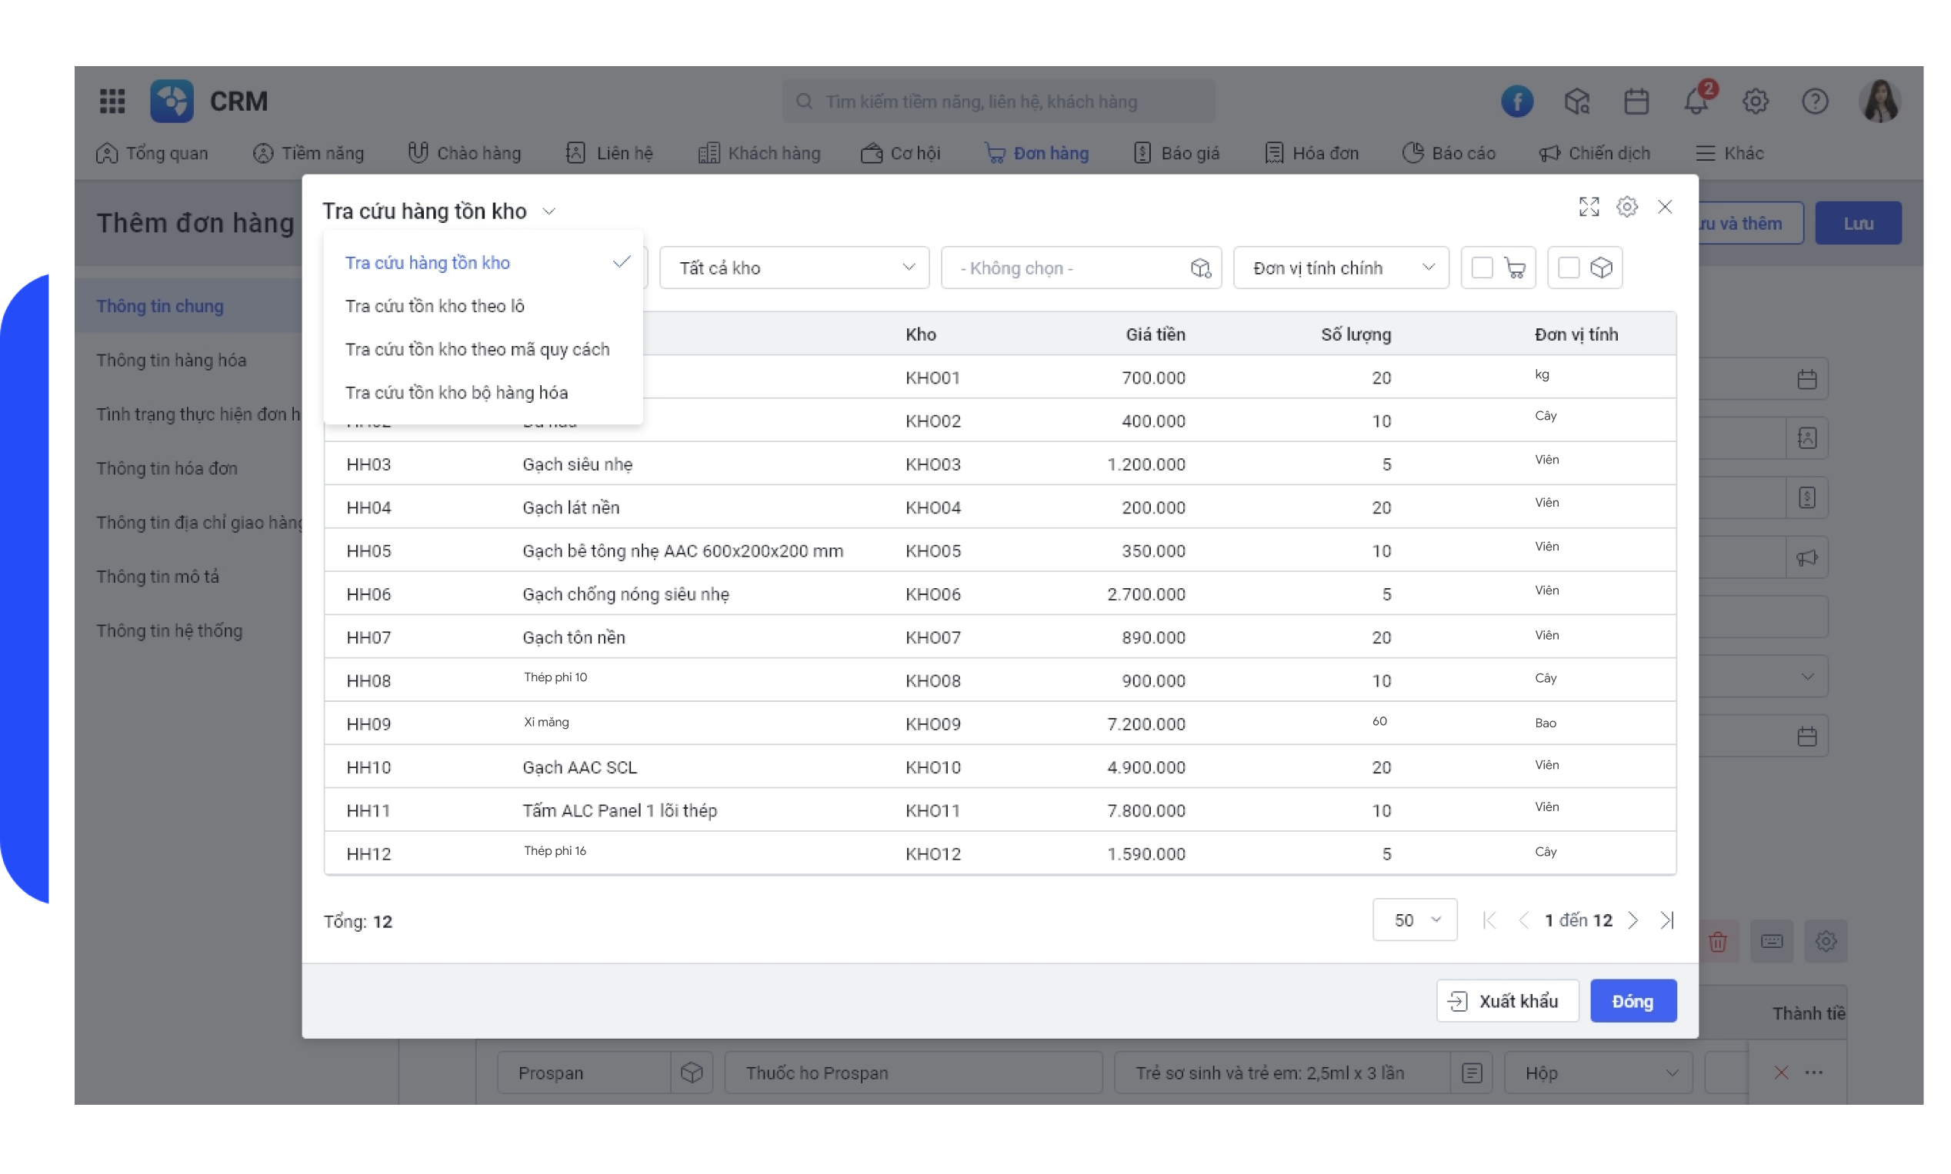Open notifications bell with 2 badge
This screenshot has width=1951, height=1174.
click(x=1696, y=99)
